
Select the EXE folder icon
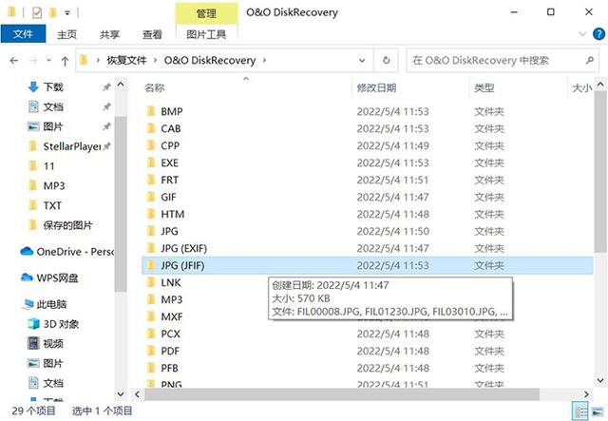pos(151,163)
